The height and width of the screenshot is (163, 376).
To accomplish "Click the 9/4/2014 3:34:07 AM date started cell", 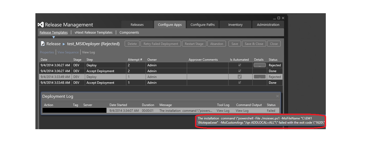I will pos(124,111).
